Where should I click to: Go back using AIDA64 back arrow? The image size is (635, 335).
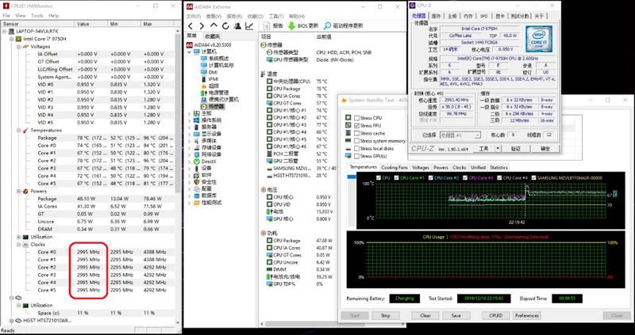coord(190,26)
